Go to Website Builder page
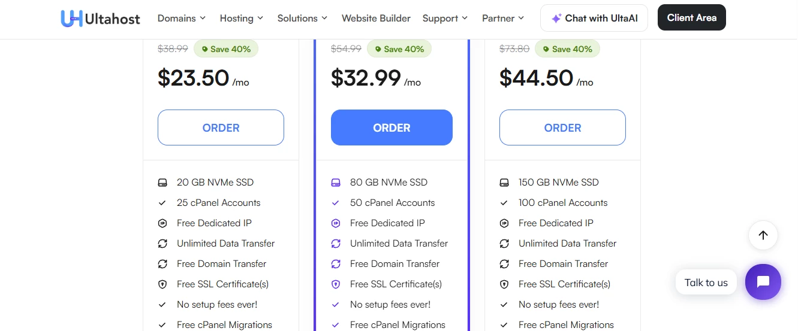 [376, 18]
